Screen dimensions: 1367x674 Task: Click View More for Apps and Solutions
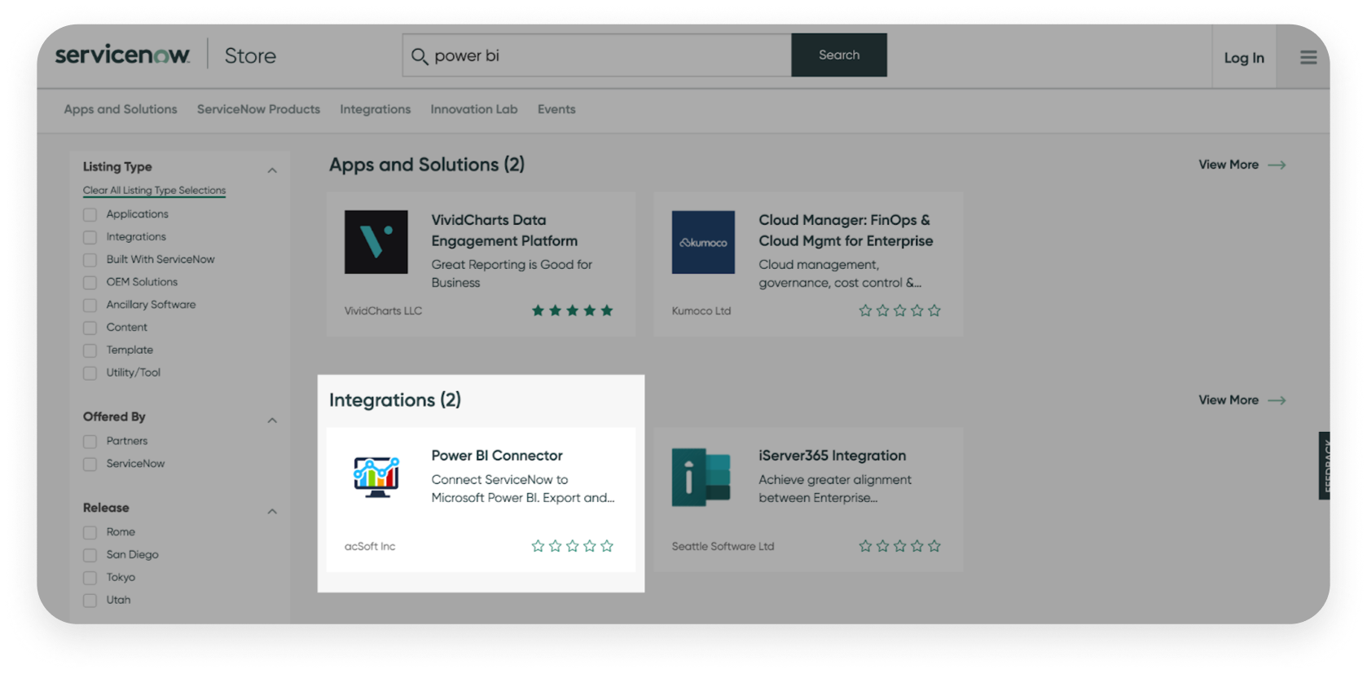pos(1242,165)
